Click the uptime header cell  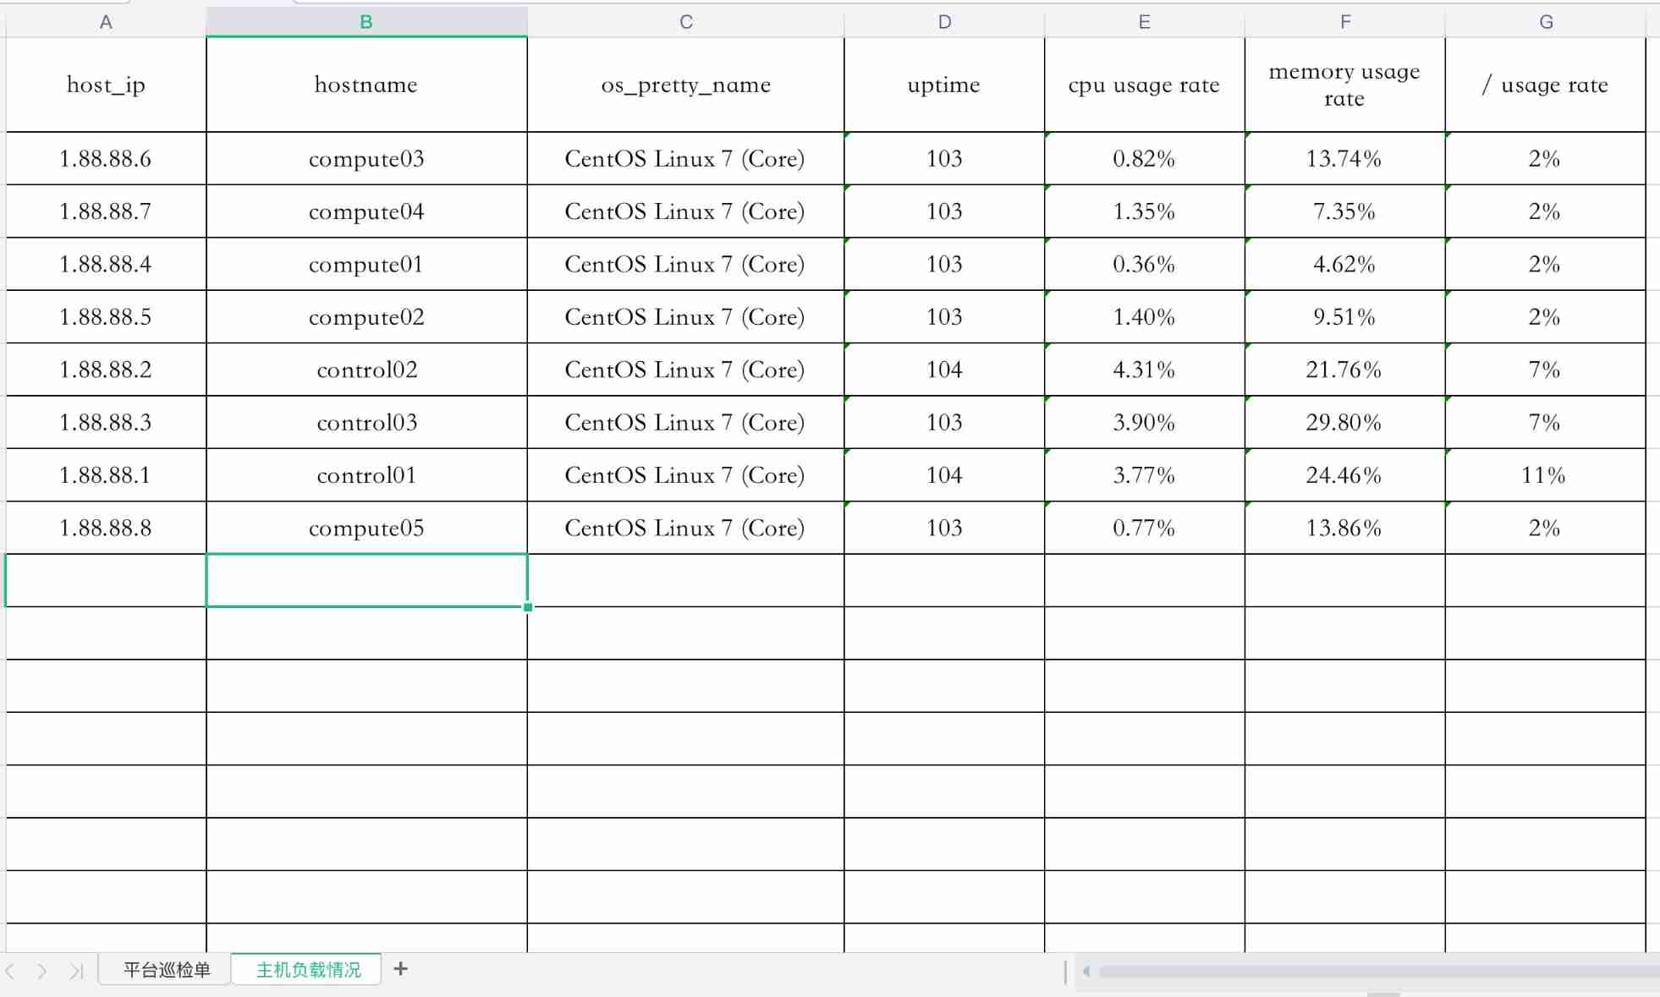pyautogui.click(x=943, y=85)
